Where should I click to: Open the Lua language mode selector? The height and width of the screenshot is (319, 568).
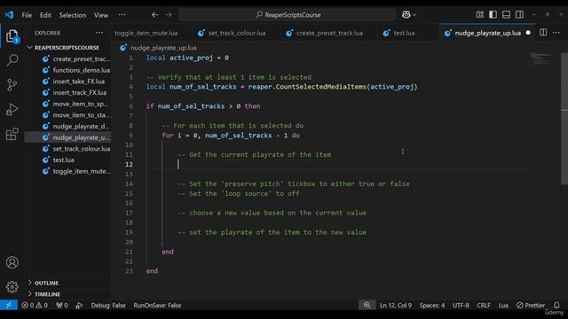coord(503,305)
